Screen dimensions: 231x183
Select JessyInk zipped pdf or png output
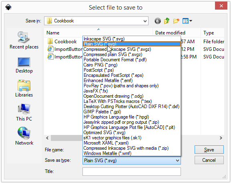pyautogui.click(x=132, y=122)
